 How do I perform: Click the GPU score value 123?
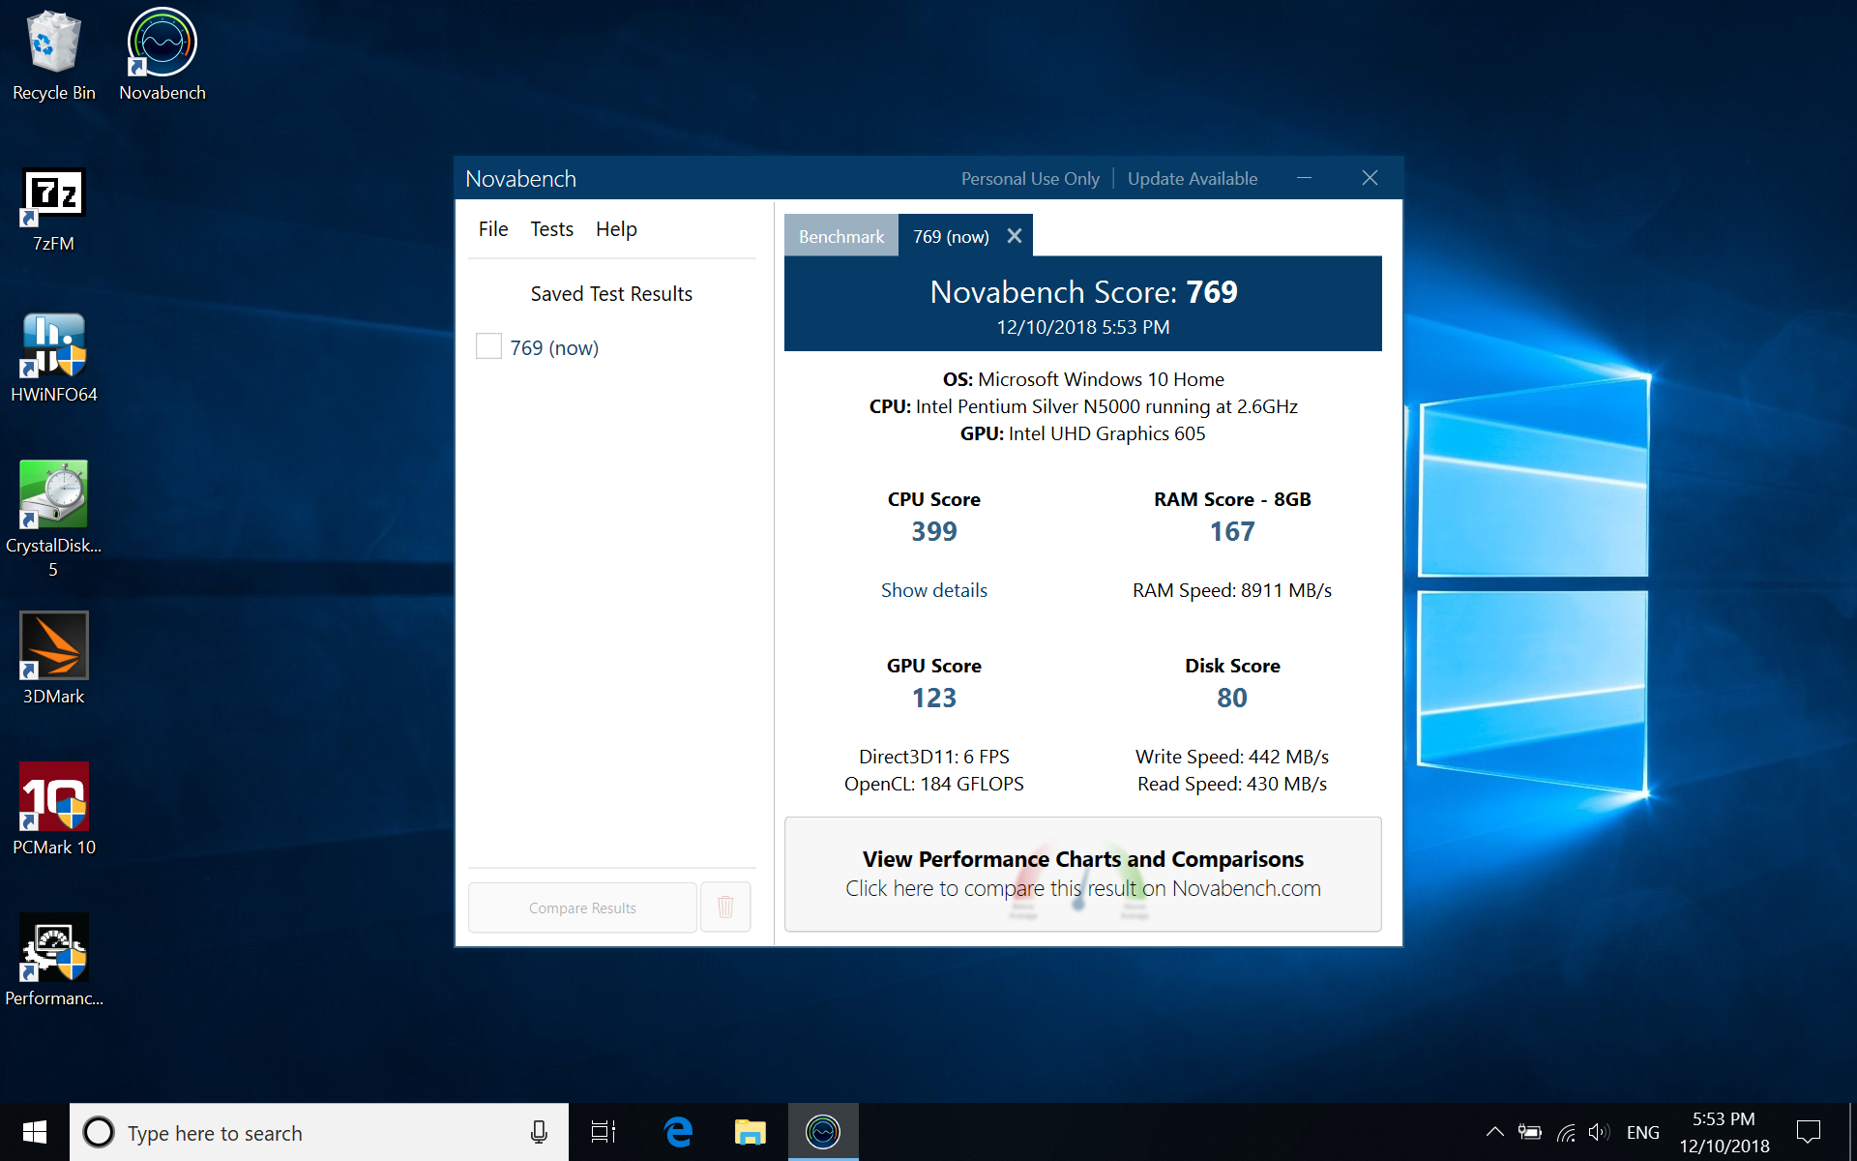(934, 698)
